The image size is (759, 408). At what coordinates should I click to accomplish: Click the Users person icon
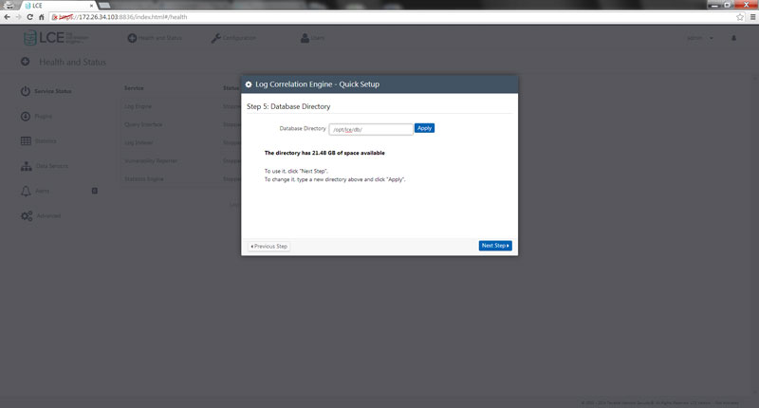(305, 38)
